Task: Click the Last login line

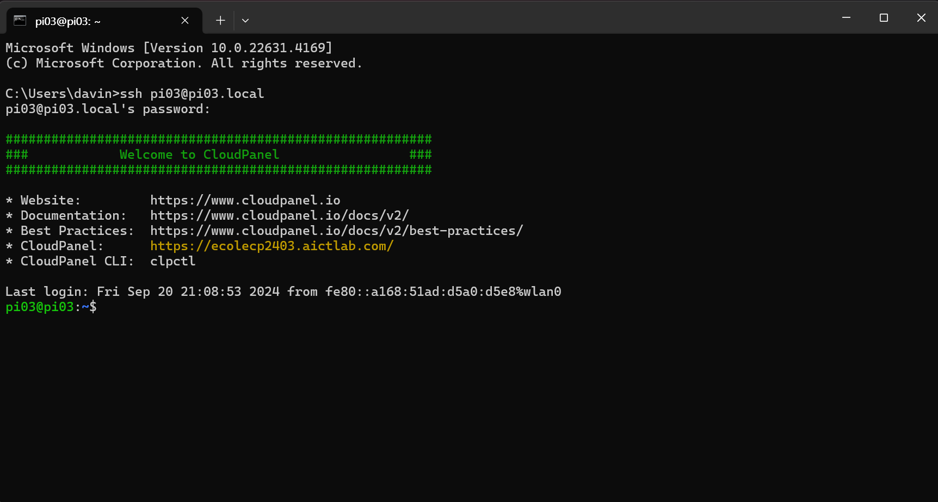Action: (283, 292)
